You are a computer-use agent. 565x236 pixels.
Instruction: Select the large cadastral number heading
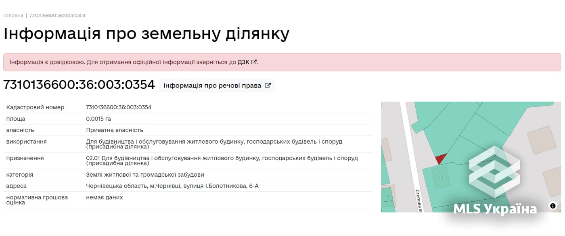point(79,85)
